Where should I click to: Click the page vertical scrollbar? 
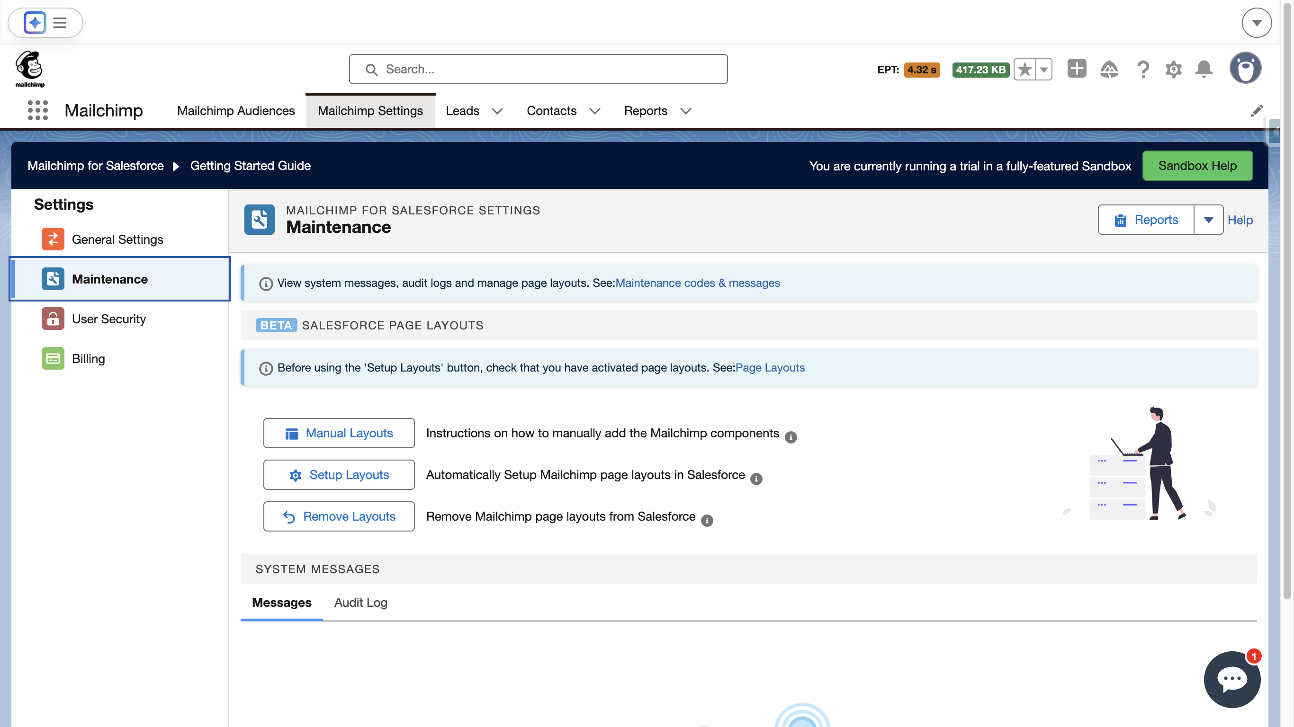click(1286, 301)
